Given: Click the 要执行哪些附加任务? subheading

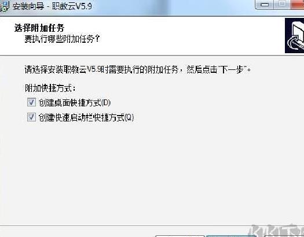Looking at the screenshot, I should pos(62,39).
